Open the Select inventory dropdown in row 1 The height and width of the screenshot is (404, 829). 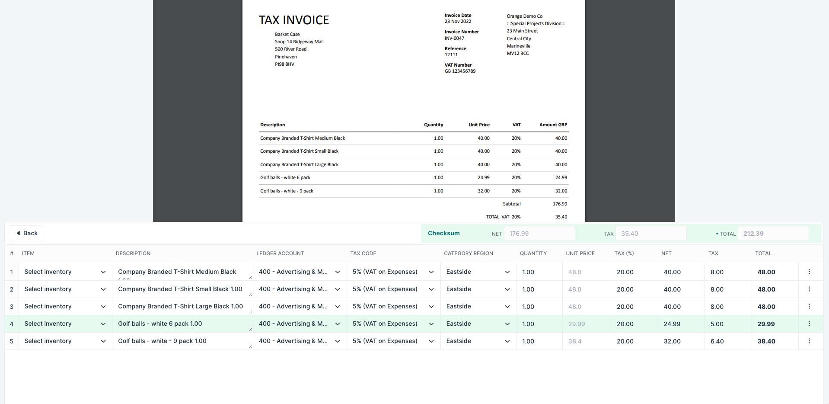pos(65,272)
